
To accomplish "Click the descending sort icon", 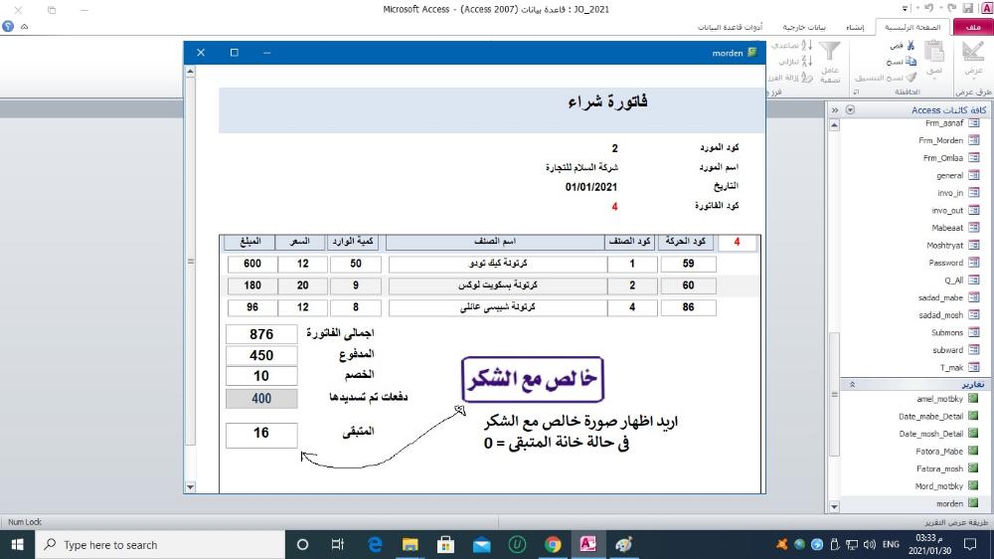I will 806,61.
